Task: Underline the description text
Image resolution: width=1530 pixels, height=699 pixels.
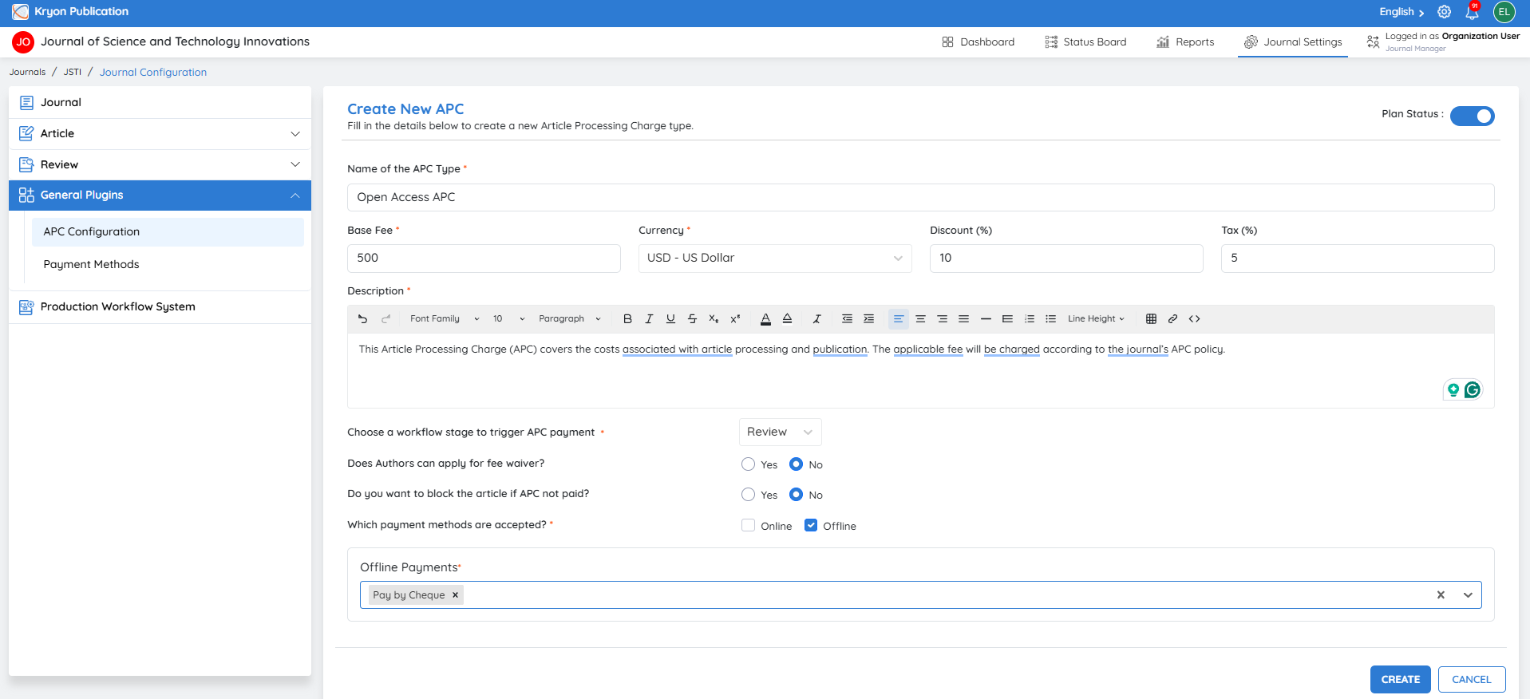Action: pyautogui.click(x=670, y=319)
